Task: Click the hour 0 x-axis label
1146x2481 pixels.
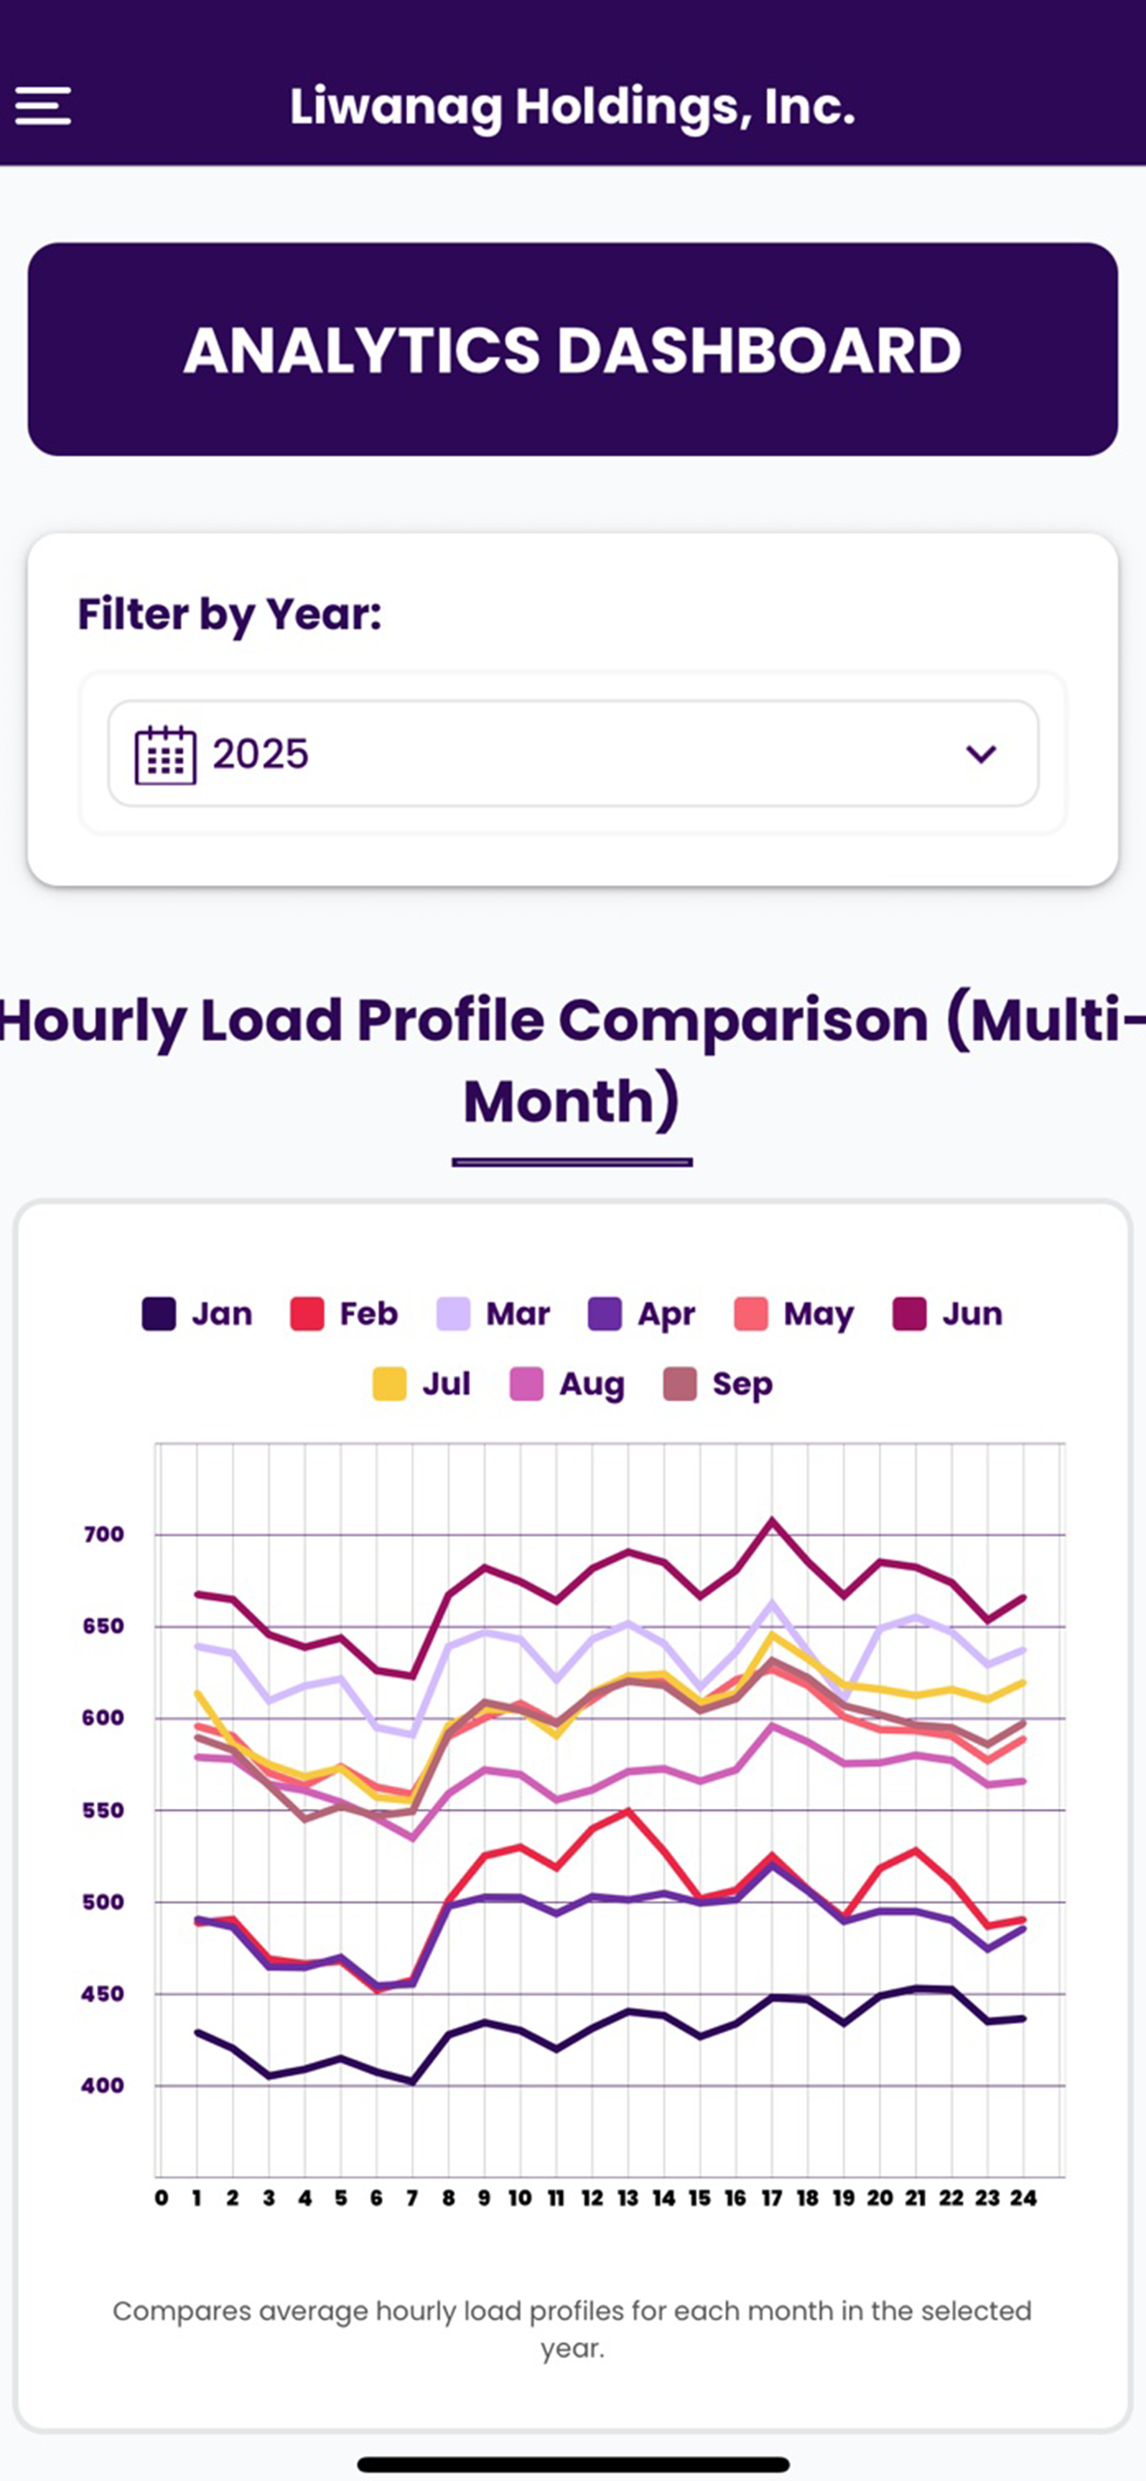Action: pyautogui.click(x=161, y=2198)
